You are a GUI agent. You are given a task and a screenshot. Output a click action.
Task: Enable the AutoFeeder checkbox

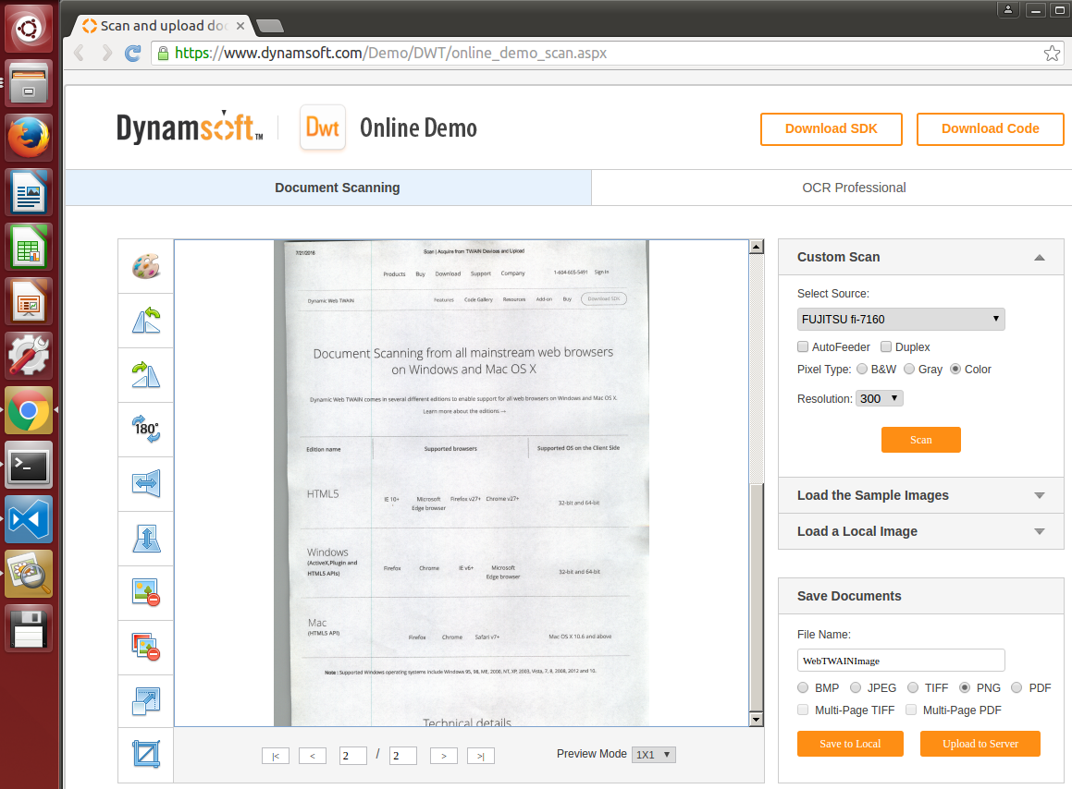click(803, 347)
